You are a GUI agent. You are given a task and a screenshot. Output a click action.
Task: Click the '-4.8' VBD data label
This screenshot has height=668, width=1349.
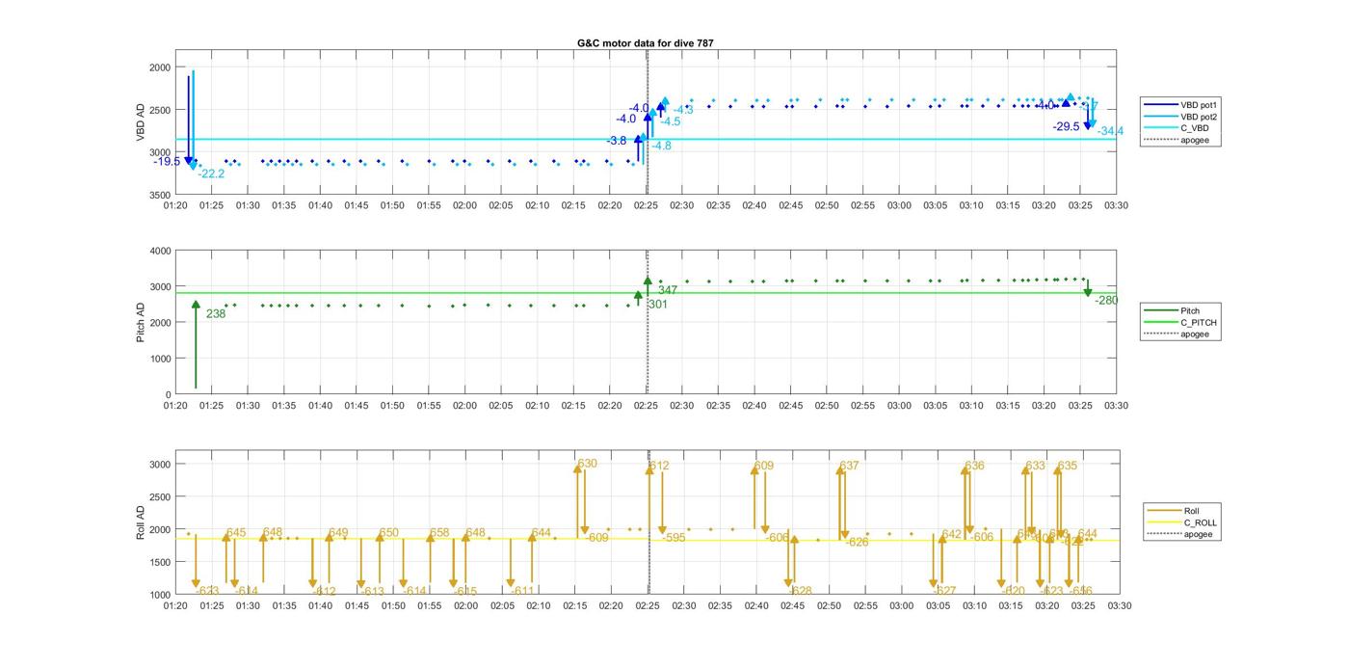click(662, 146)
